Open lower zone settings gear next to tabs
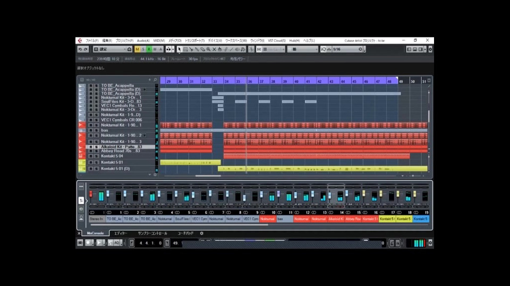 202,233
